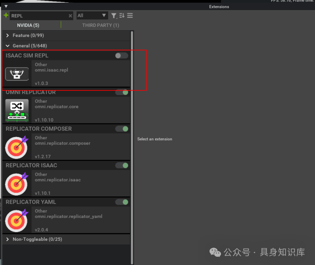The width and height of the screenshot is (315, 265).
Task: Clear the REPL search text
Action: click(x=70, y=16)
